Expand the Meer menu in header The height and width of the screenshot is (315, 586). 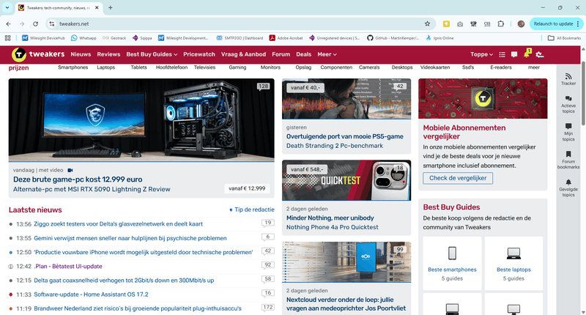click(327, 54)
